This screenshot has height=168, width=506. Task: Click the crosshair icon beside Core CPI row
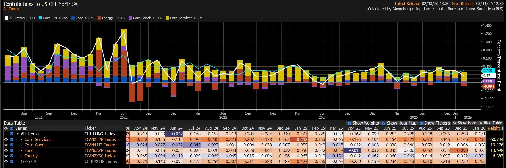[6, 161]
